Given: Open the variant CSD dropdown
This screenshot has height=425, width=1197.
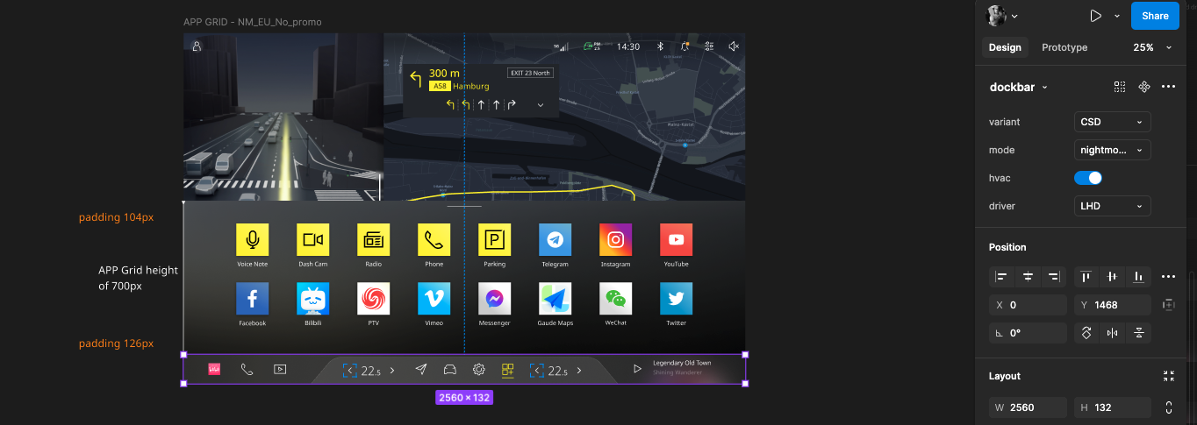Looking at the screenshot, I should pos(1112,122).
